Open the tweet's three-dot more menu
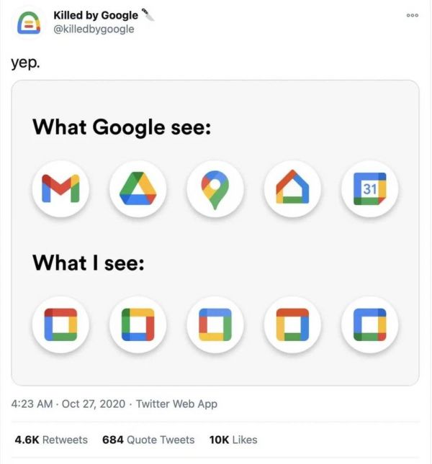 [413, 14]
